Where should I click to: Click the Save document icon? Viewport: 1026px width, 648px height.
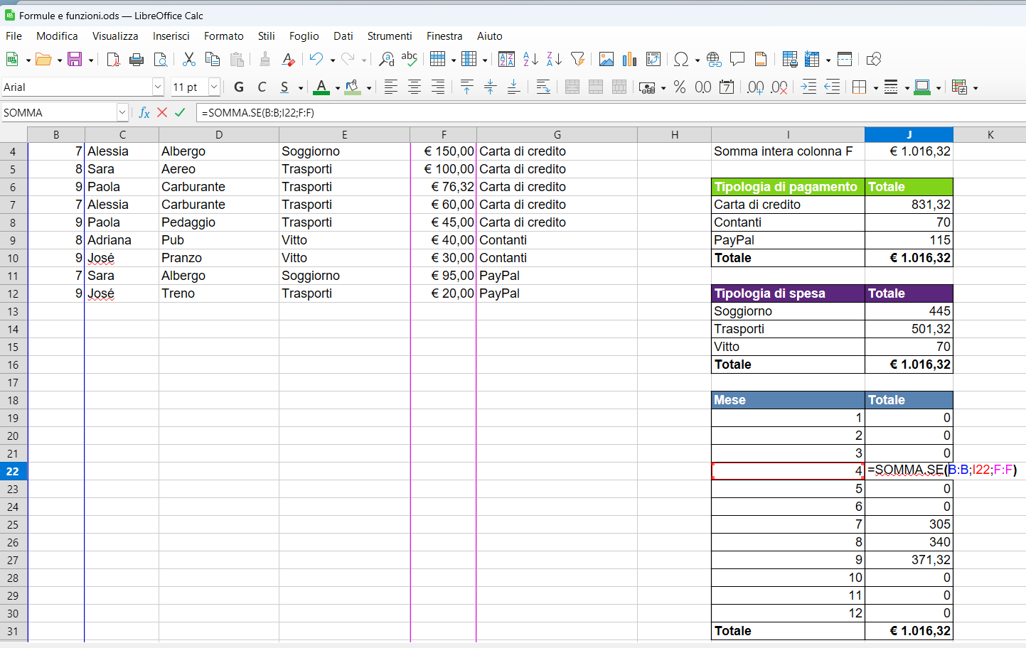click(x=75, y=60)
